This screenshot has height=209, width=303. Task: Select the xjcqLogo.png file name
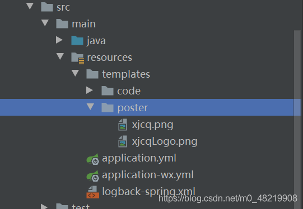pyautogui.click(x=165, y=142)
